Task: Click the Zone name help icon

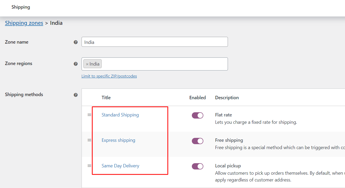Action: [76, 42]
